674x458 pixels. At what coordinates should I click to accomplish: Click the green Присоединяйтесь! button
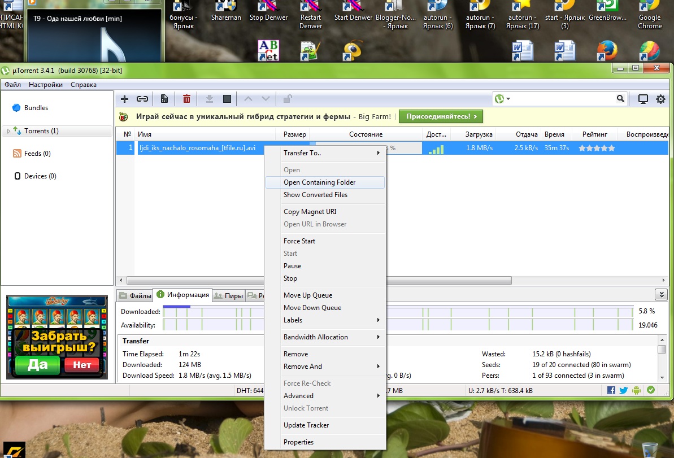pyautogui.click(x=441, y=117)
